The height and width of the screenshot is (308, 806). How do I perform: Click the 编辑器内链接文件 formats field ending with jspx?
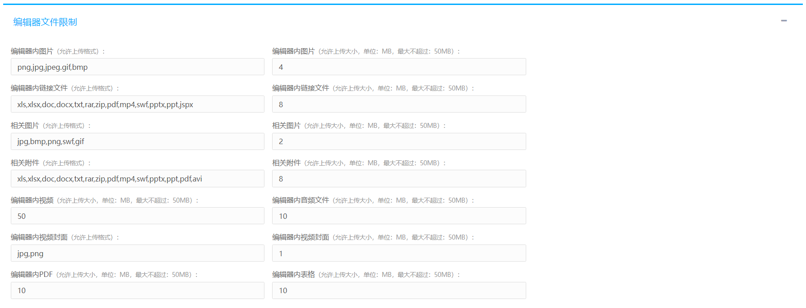click(137, 104)
